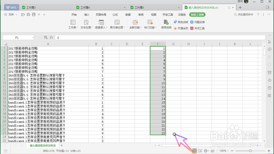Open the vertical dots more menu
The width and height of the screenshot is (274, 154).
[263, 15]
